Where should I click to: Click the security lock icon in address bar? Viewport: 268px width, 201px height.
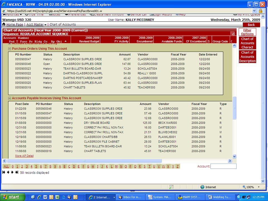point(260,11)
